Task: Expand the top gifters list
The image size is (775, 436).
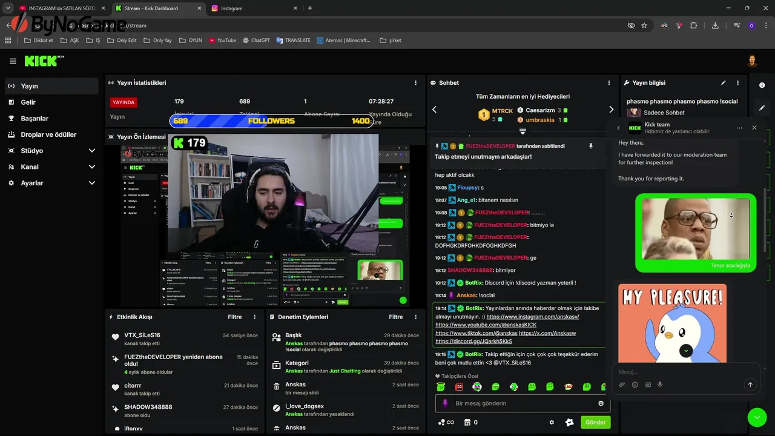Action: click(523, 131)
